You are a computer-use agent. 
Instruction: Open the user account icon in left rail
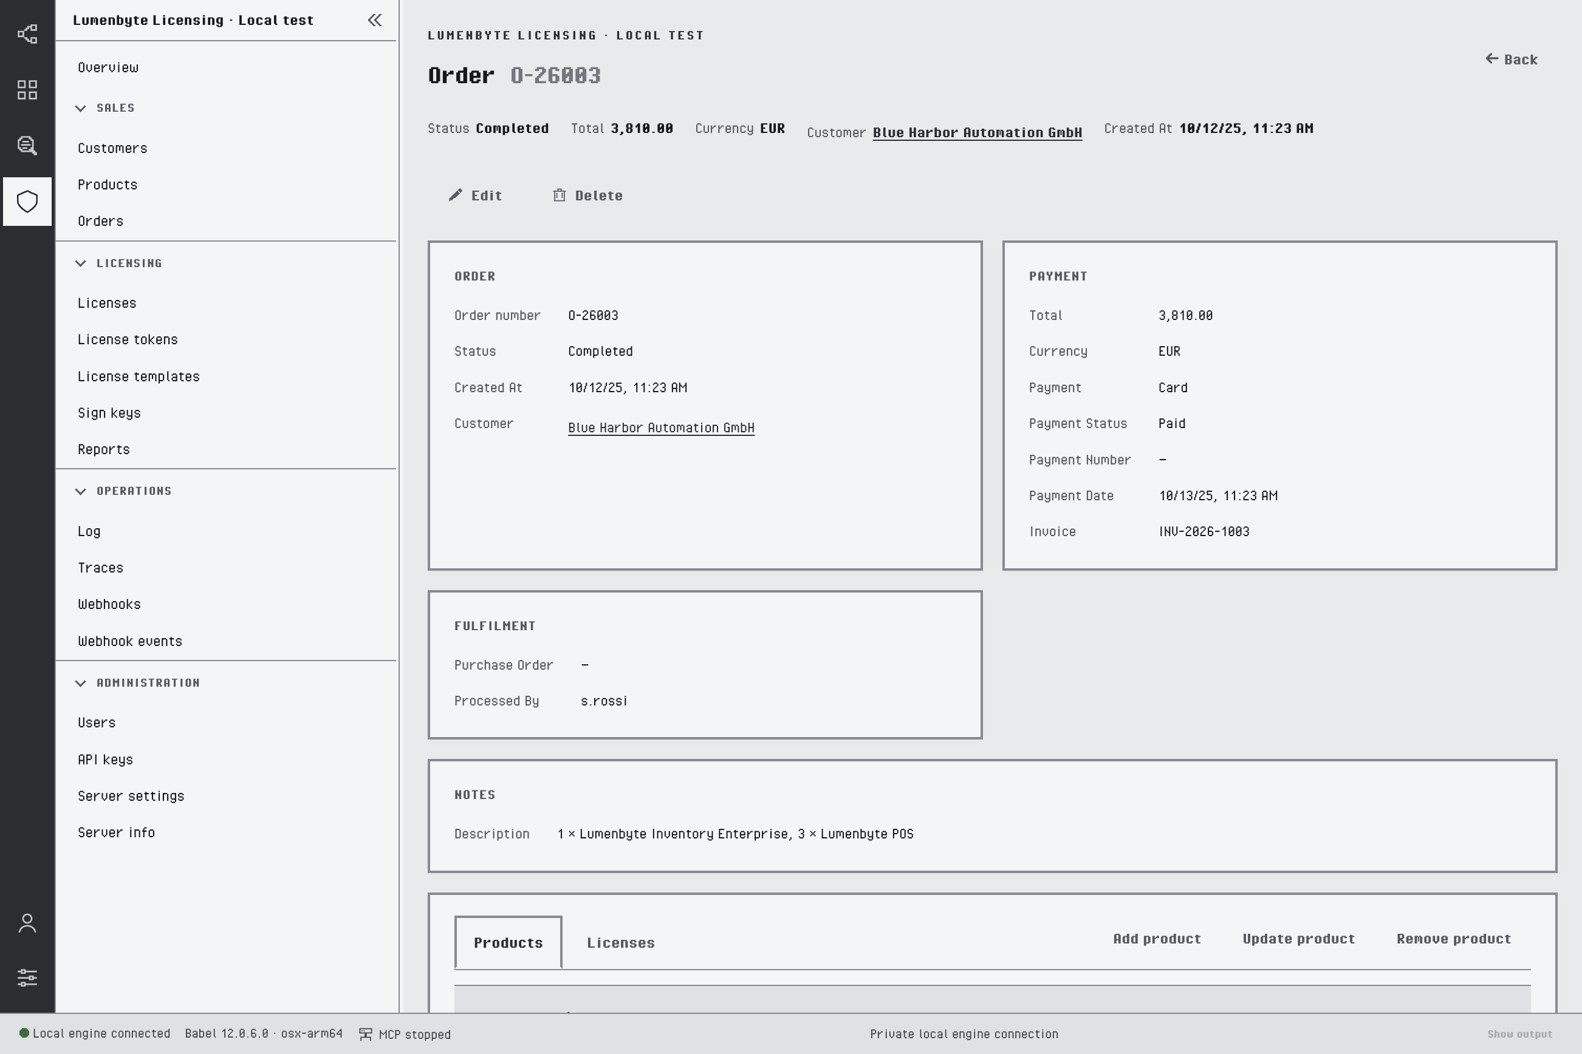point(27,923)
